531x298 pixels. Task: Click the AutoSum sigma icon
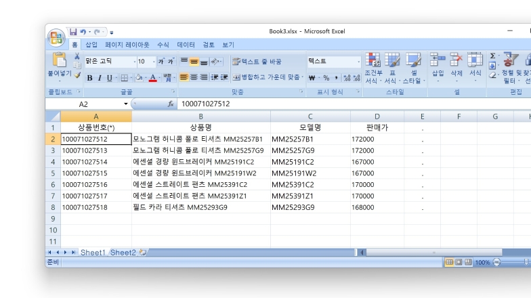[492, 56]
